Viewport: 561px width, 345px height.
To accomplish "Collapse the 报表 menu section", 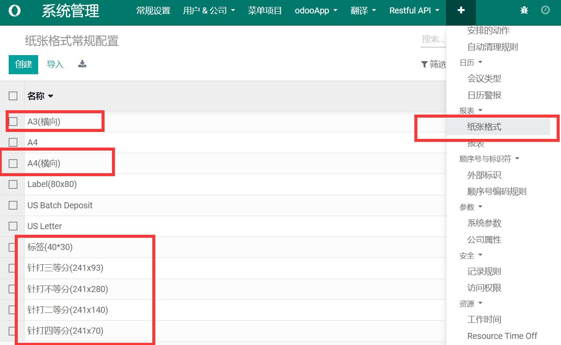I will pos(471,111).
